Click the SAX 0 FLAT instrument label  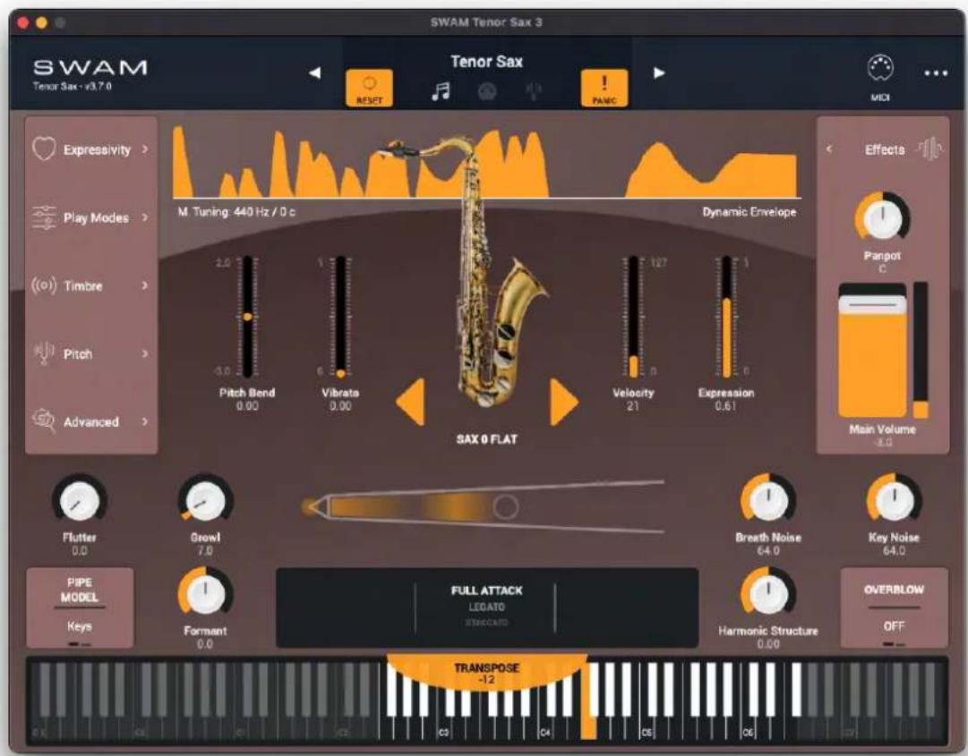[486, 439]
